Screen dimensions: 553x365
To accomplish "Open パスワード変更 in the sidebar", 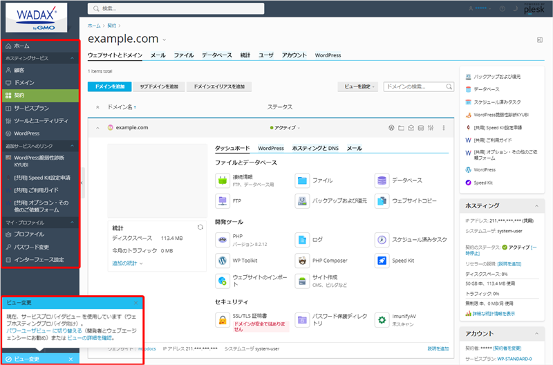I will click(x=40, y=247).
